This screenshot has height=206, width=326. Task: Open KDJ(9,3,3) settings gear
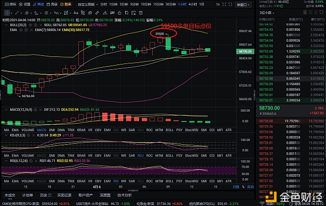pos(28,136)
